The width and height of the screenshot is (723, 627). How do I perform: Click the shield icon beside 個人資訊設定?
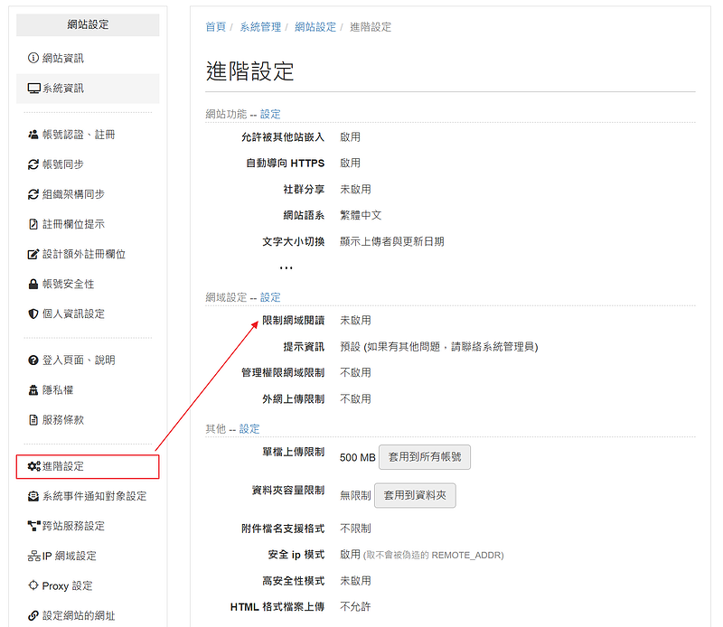tap(33, 313)
